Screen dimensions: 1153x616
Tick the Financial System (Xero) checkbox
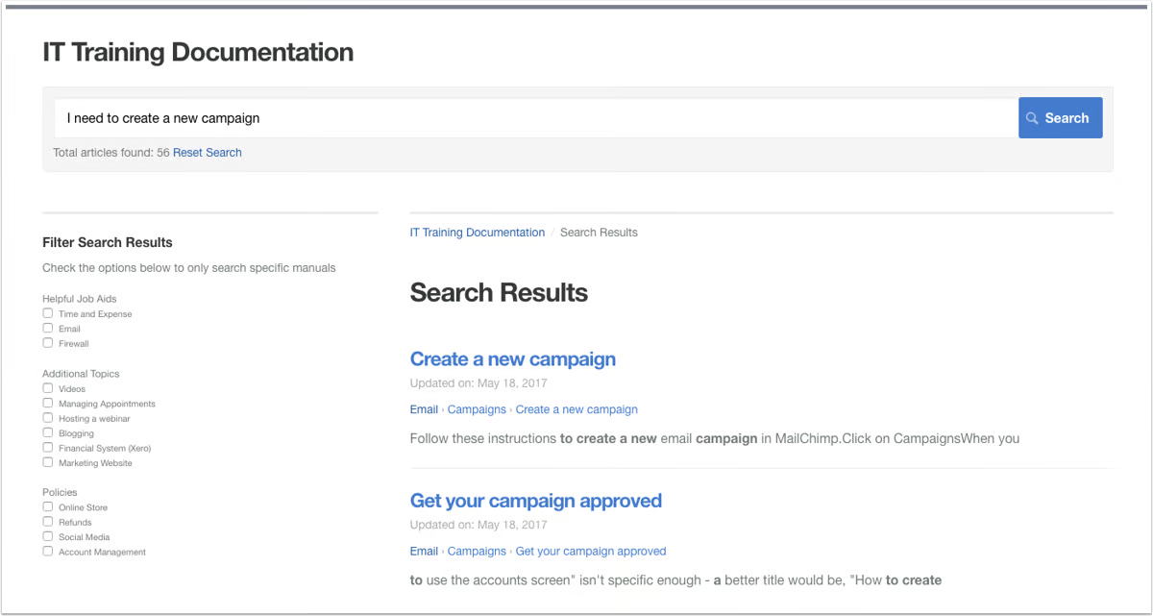click(48, 448)
